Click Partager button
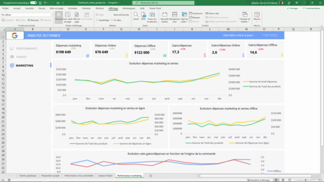The height and width of the screenshot is (182, 324). pos(293,8)
